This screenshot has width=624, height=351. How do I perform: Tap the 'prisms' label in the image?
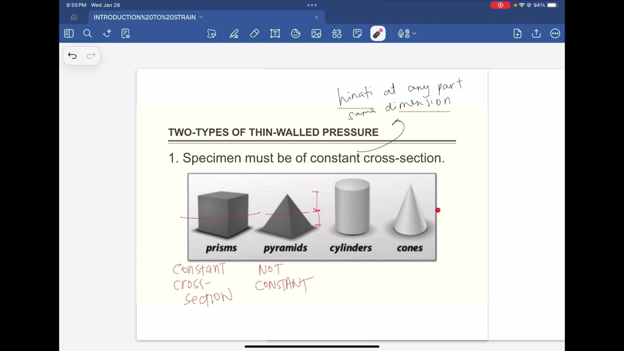tap(221, 248)
